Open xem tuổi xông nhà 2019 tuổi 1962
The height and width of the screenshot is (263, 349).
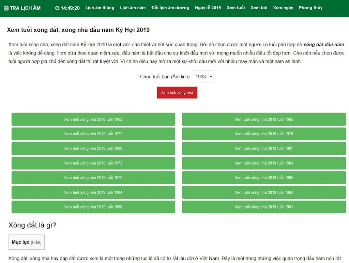[x=93, y=119]
